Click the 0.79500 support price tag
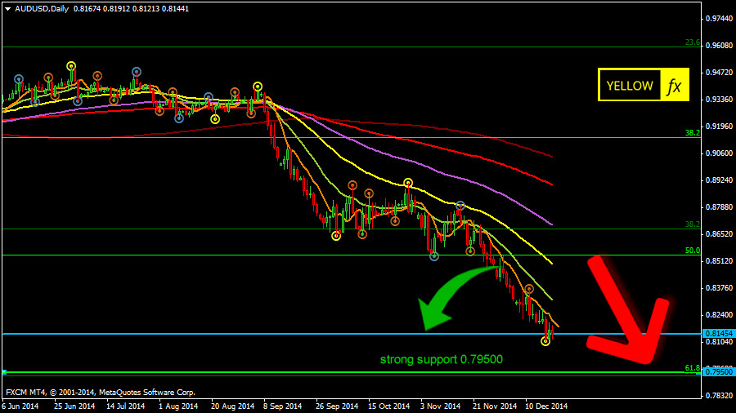The width and height of the screenshot is (736, 413). tap(718, 372)
